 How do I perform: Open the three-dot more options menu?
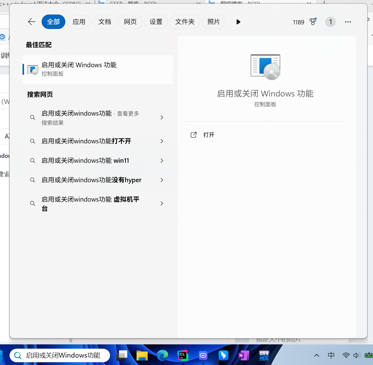point(348,22)
